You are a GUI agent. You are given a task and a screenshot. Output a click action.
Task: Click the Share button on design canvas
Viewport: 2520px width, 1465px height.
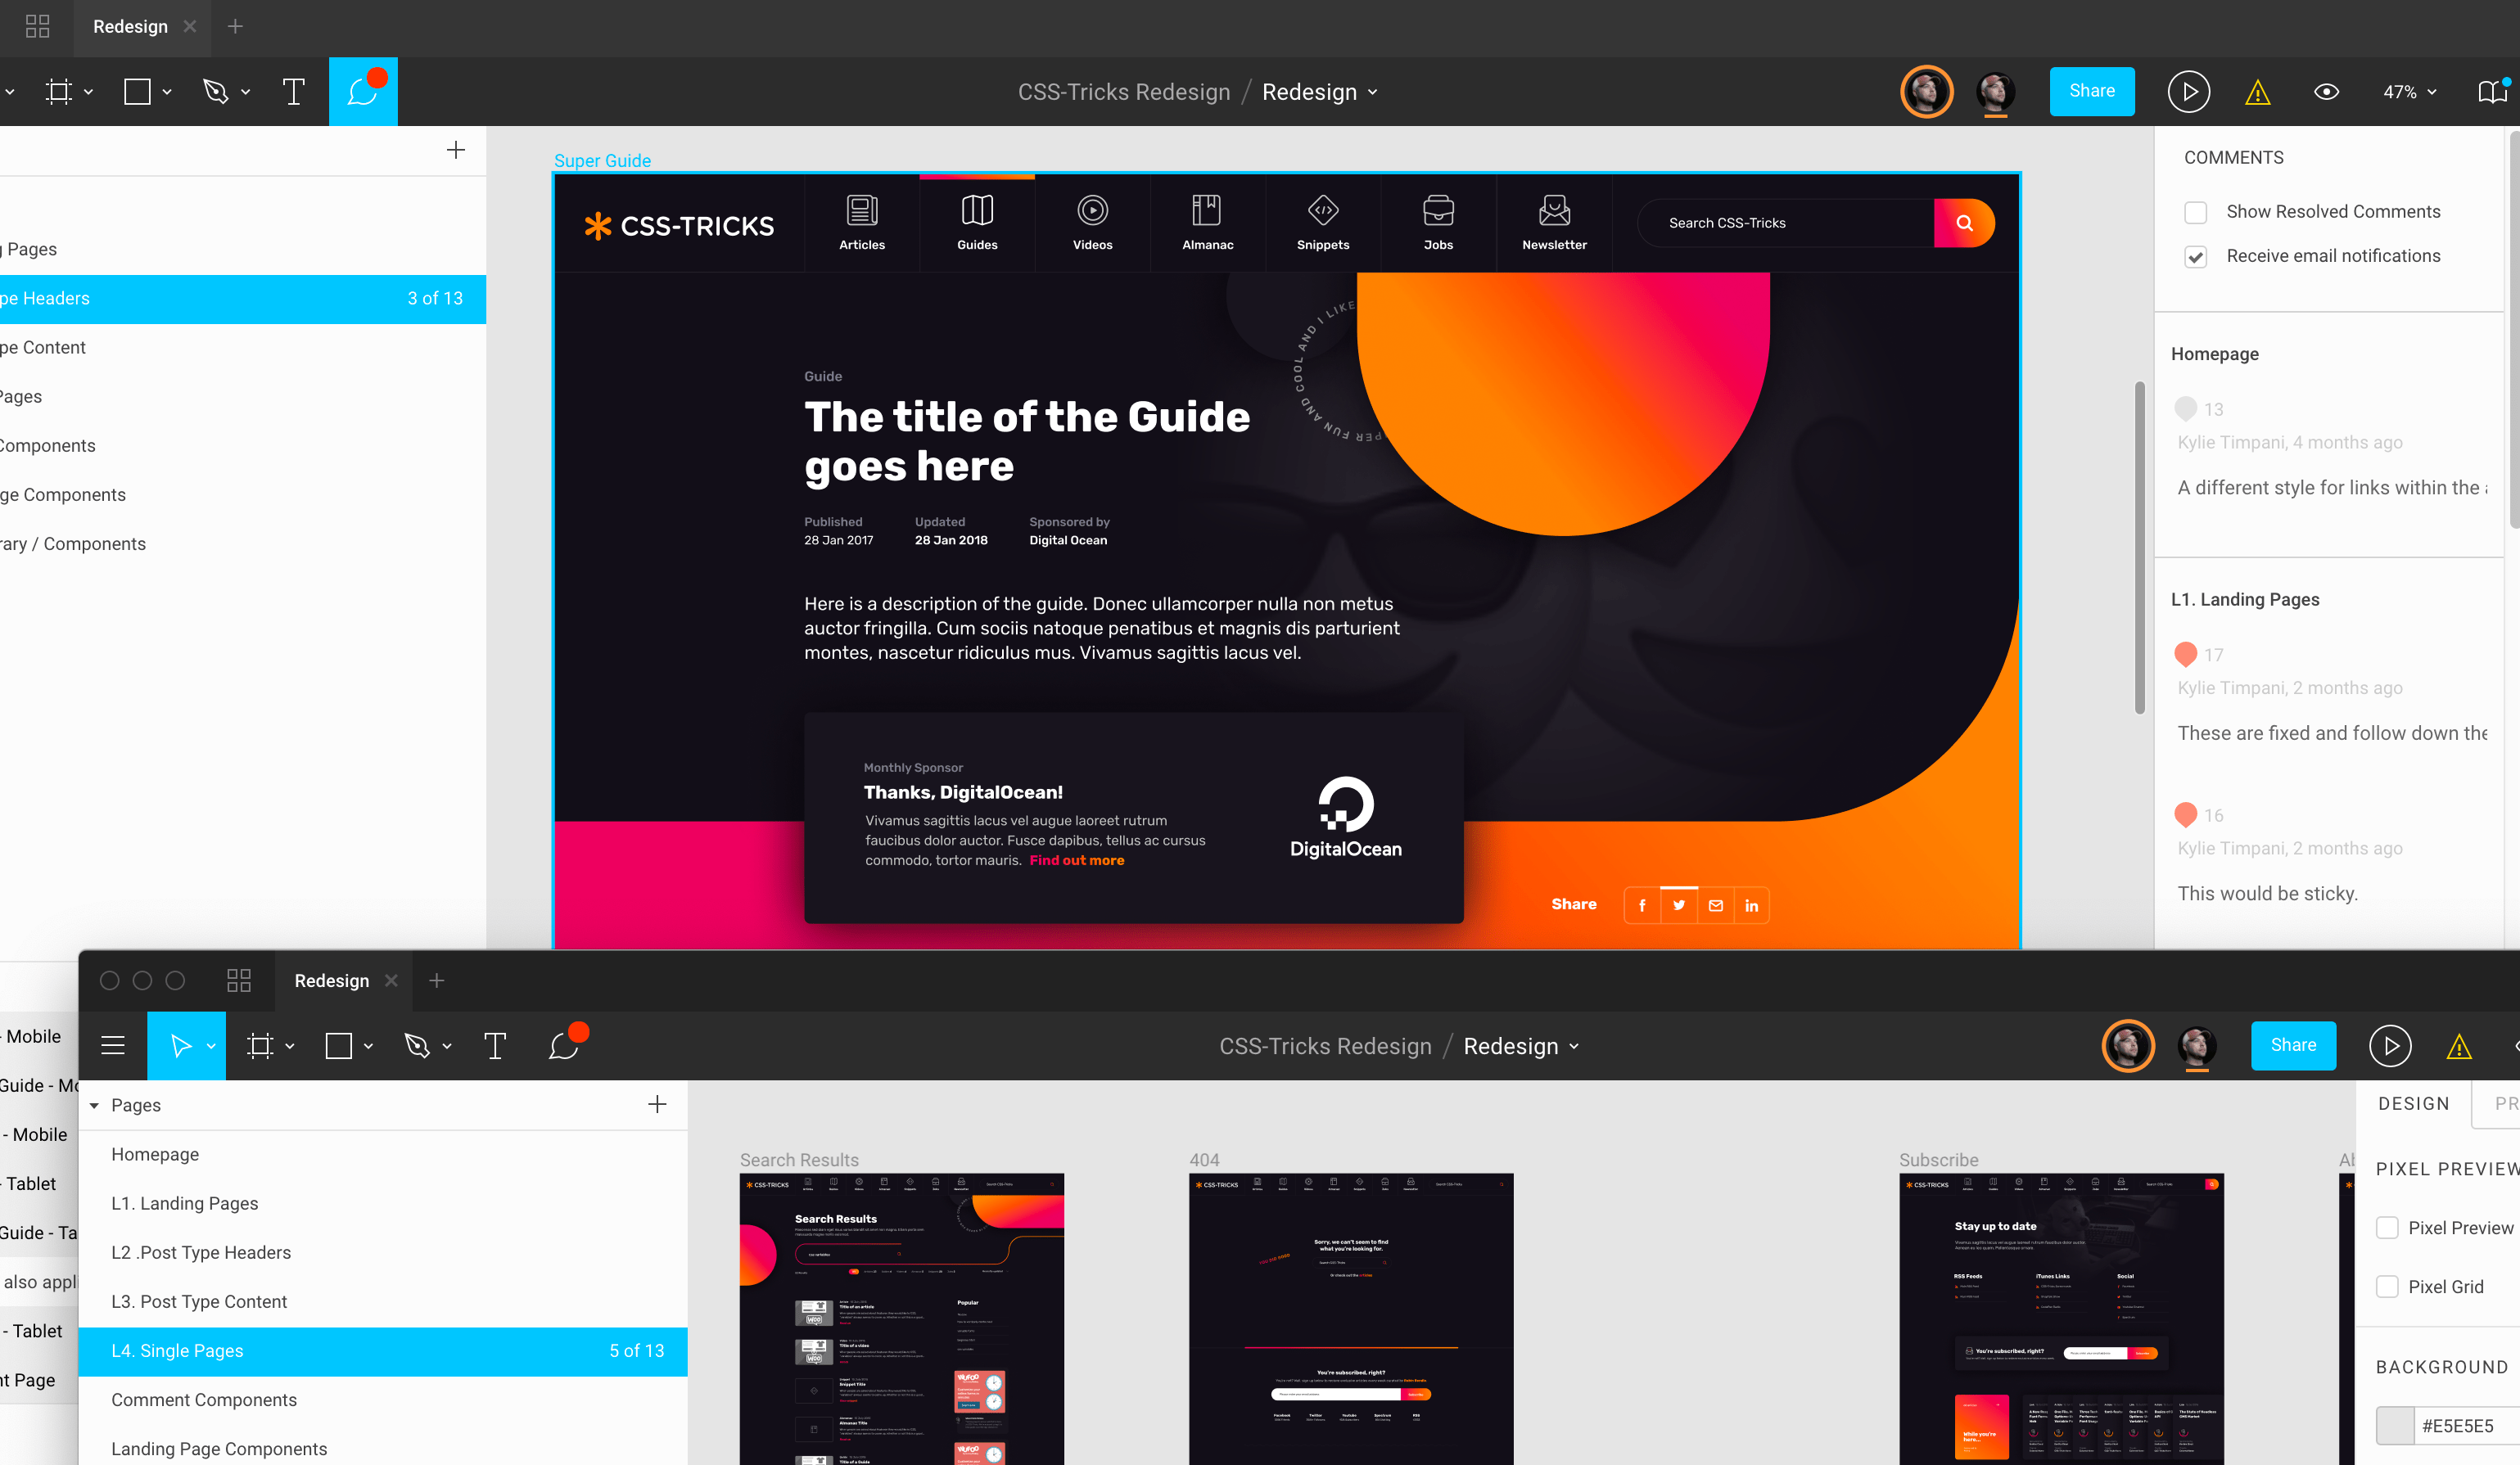[2091, 91]
